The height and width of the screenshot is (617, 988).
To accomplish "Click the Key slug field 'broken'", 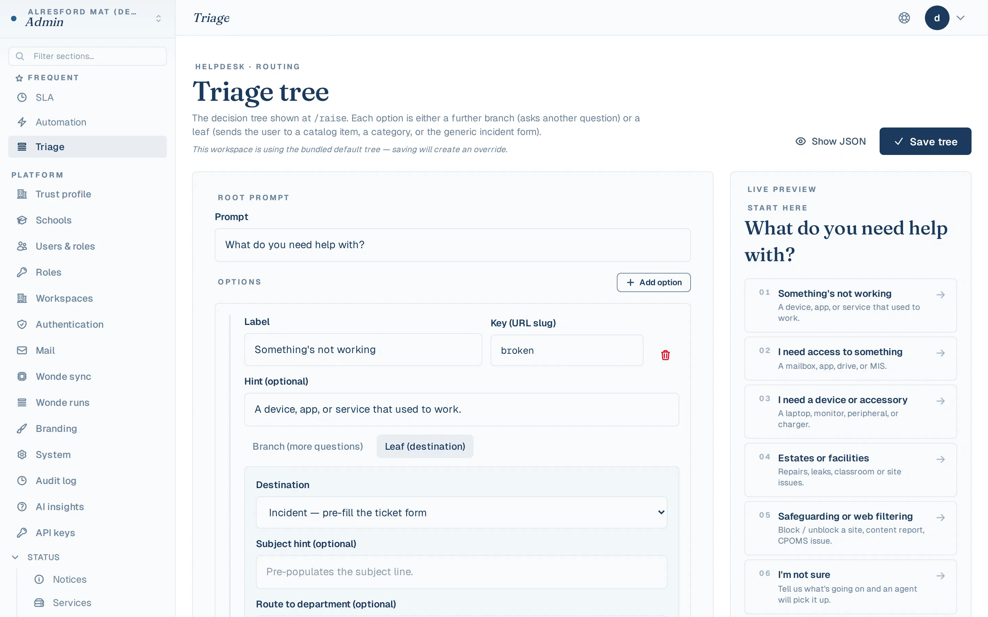I will point(567,351).
